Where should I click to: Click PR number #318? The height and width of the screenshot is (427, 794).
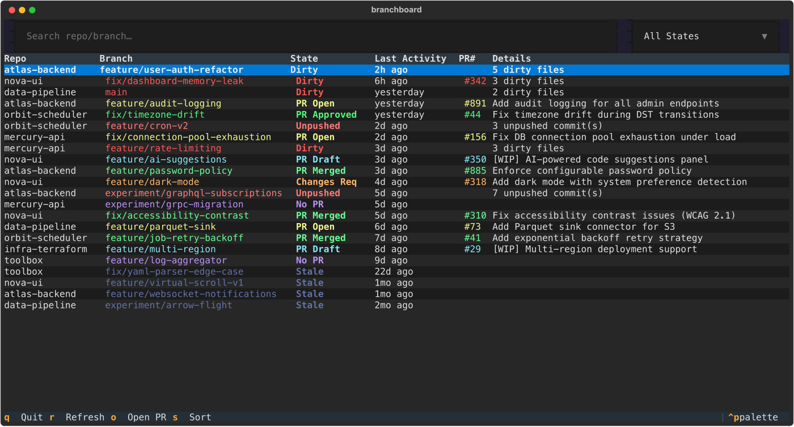click(475, 182)
